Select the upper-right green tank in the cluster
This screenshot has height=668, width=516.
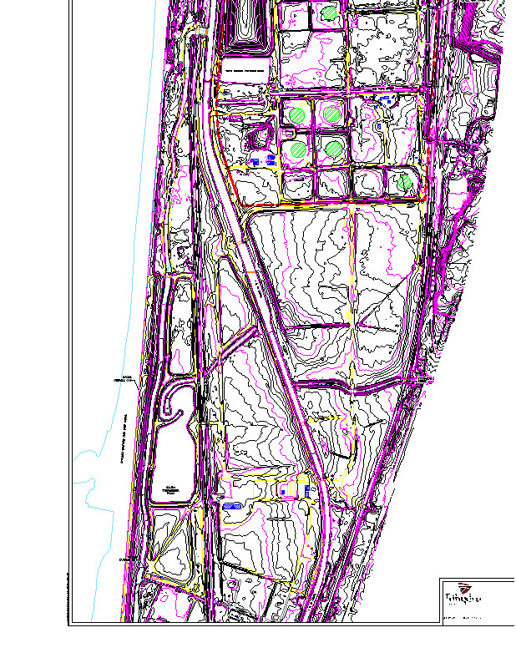[332, 114]
